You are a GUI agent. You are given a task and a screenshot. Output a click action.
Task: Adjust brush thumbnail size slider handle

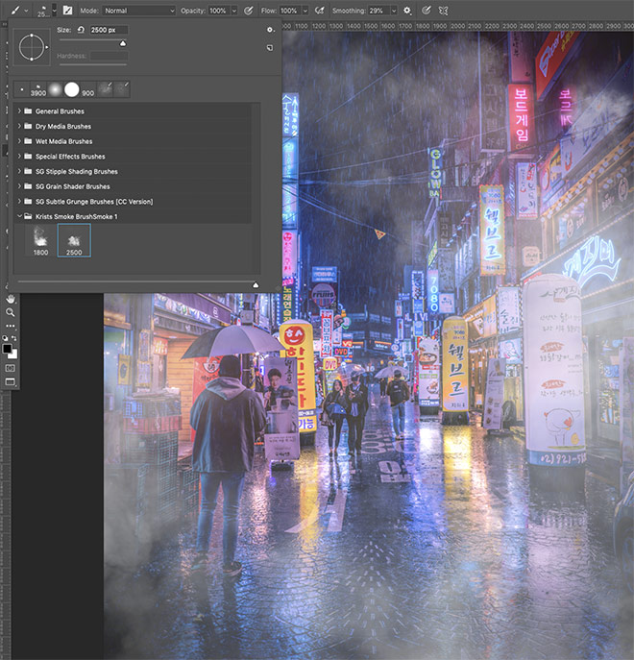click(x=256, y=285)
